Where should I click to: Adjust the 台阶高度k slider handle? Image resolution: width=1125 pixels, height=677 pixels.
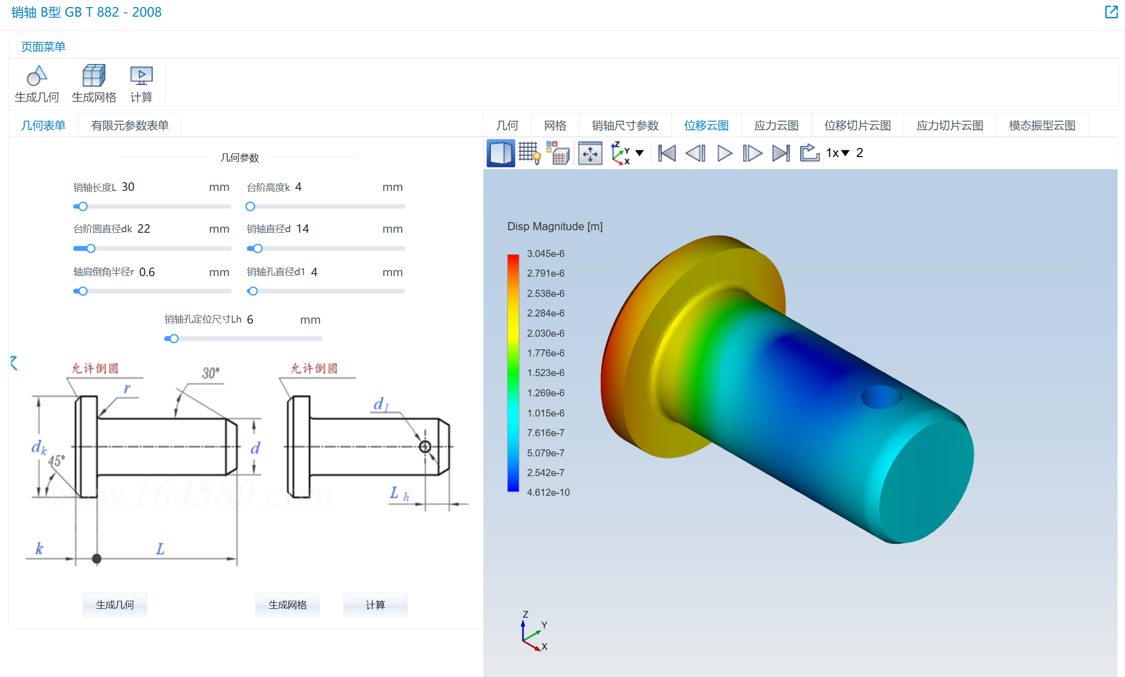coord(250,206)
